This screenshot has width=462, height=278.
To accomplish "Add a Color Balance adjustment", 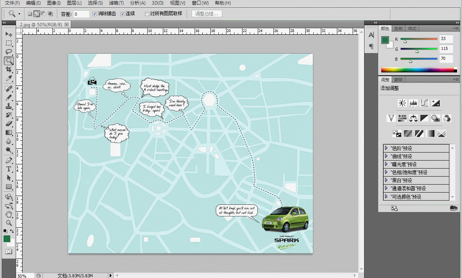I will 413,118.
